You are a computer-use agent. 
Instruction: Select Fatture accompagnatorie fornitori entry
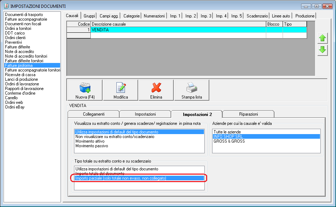[x=33, y=70]
